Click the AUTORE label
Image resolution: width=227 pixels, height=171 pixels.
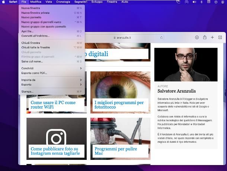click(x=163, y=86)
